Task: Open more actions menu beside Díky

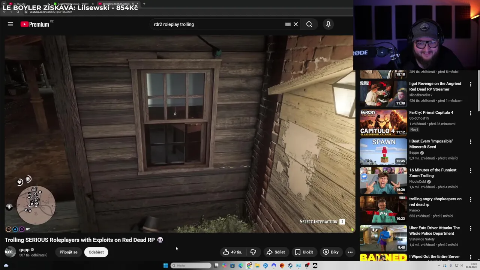Action: coord(350,252)
